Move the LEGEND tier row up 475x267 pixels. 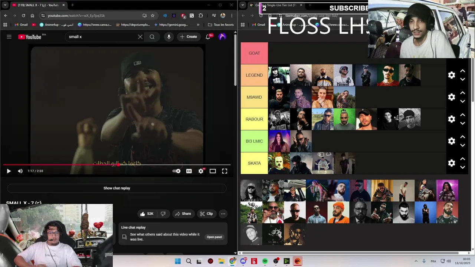(x=463, y=71)
